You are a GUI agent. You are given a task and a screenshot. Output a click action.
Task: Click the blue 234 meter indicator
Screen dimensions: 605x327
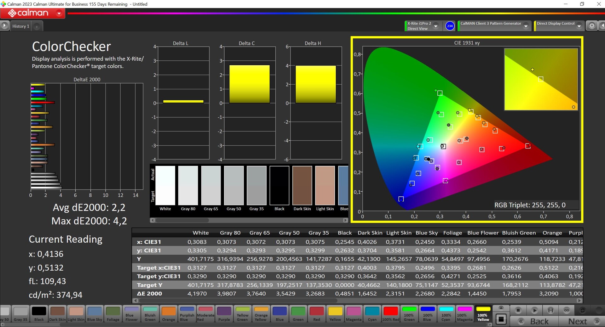pos(450,26)
